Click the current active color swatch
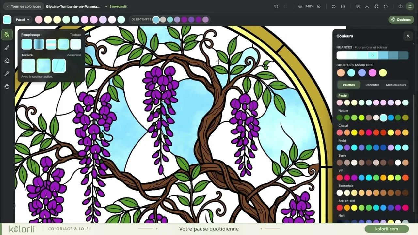This screenshot has width=418, height=235. pyautogui.click(x=7, y=20)
